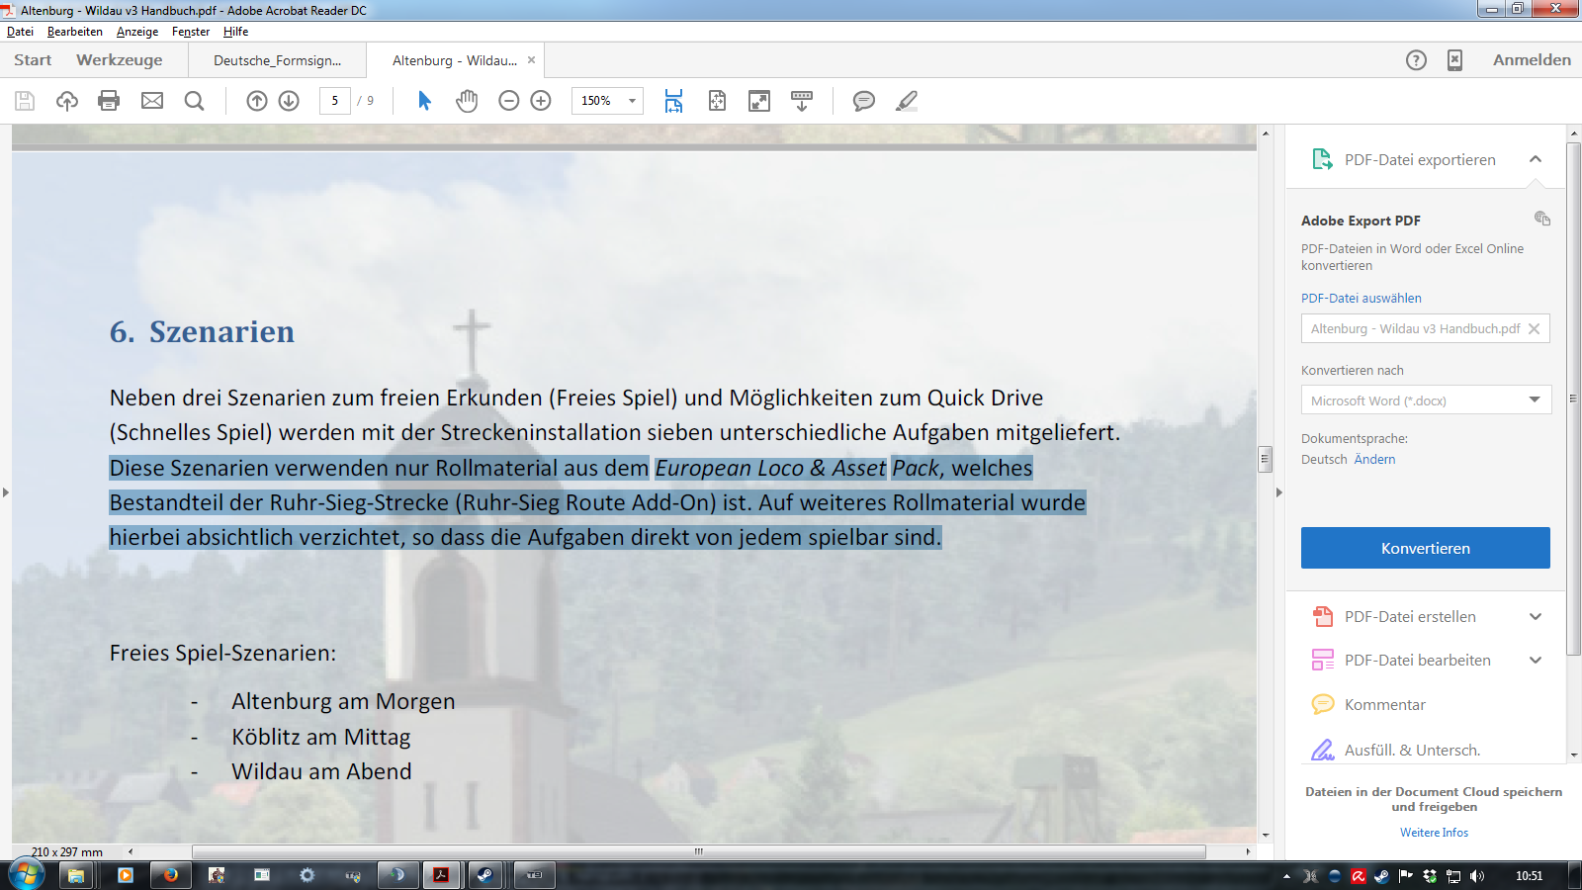The image size is (1582, 890).
Task: Expand the PDF-Datei erstellen section
Action: (1535, 617)
